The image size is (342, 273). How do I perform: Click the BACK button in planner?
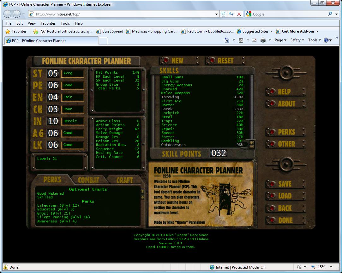pyautogui.click(x=285, y=208)
